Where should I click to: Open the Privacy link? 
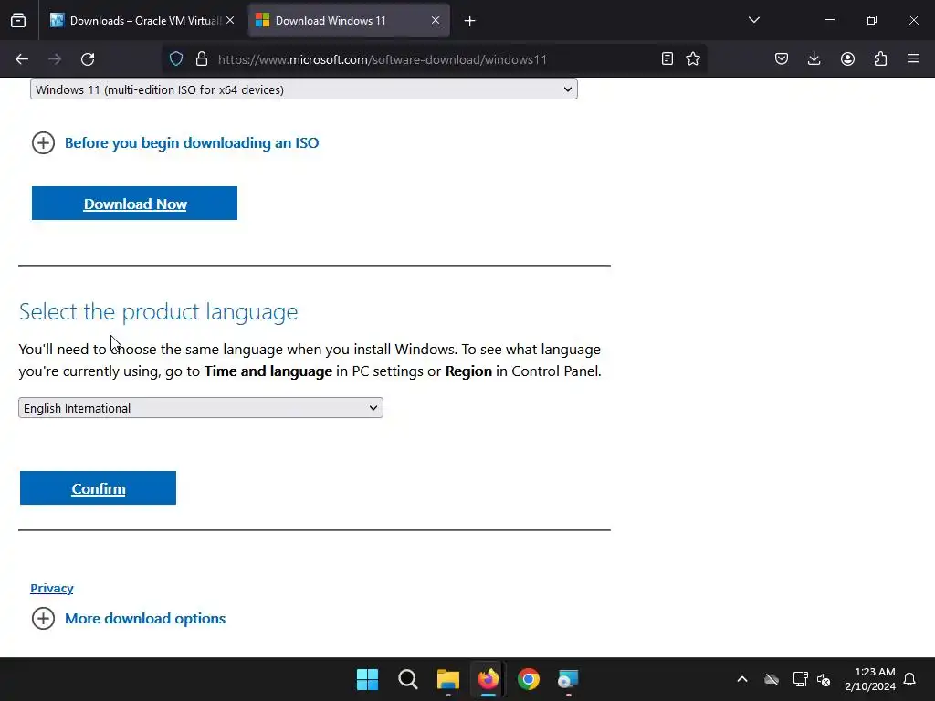click(52, 589)
